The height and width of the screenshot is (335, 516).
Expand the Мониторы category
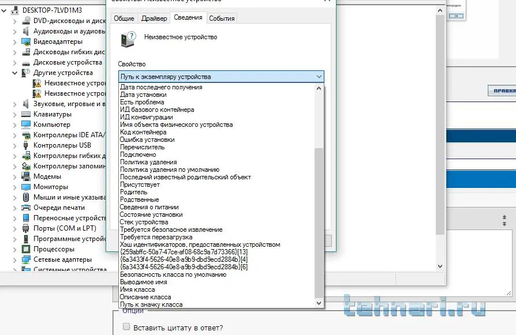pos(14,187)
